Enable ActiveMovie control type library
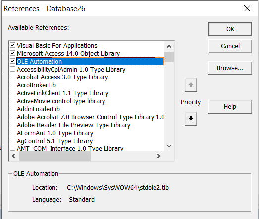This screenshot has height=219, width=259. click(12, 100)
